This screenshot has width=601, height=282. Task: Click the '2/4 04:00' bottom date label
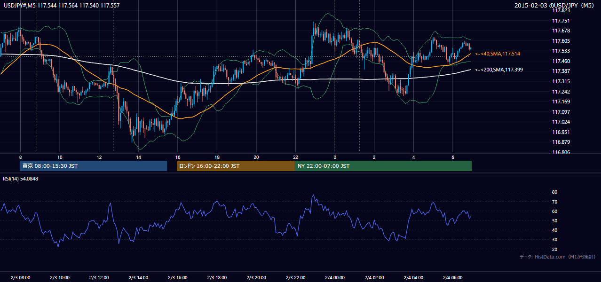click(413, 278)
